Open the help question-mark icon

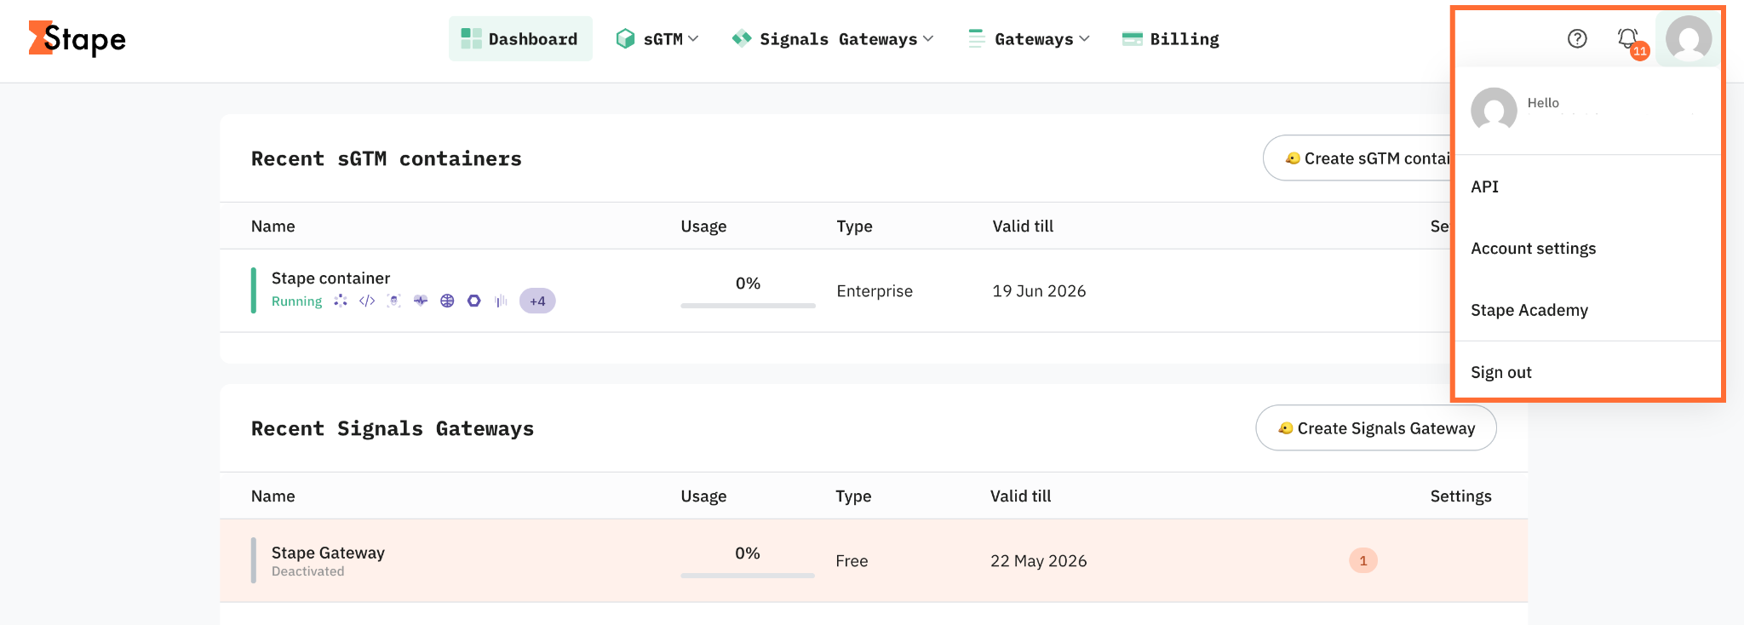(x=1577, y=38)
